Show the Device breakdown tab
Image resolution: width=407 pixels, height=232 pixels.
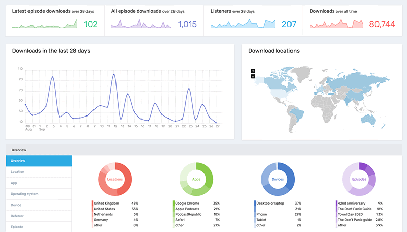[39, 205]
